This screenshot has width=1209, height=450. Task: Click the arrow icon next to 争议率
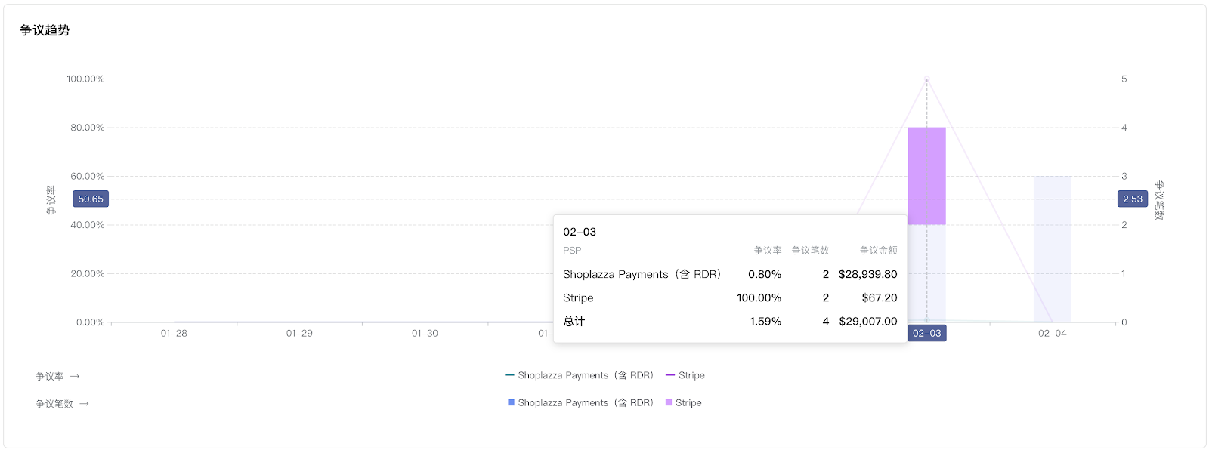click(x=75, y=376)
